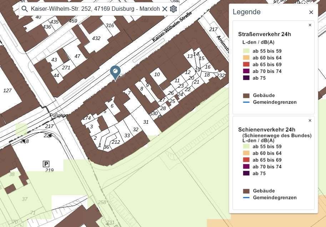Click the 'Fußgäng' label on map

(x=59, y=115)
